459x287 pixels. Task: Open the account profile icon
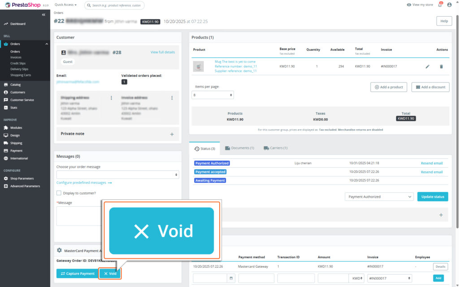pyautogui.click(x=450, y=4)
